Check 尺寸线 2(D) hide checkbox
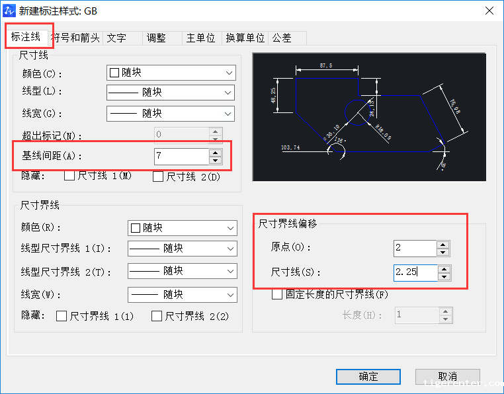This screenshot has height=394, width=504. pyautogui.click(x=158, y=177)
